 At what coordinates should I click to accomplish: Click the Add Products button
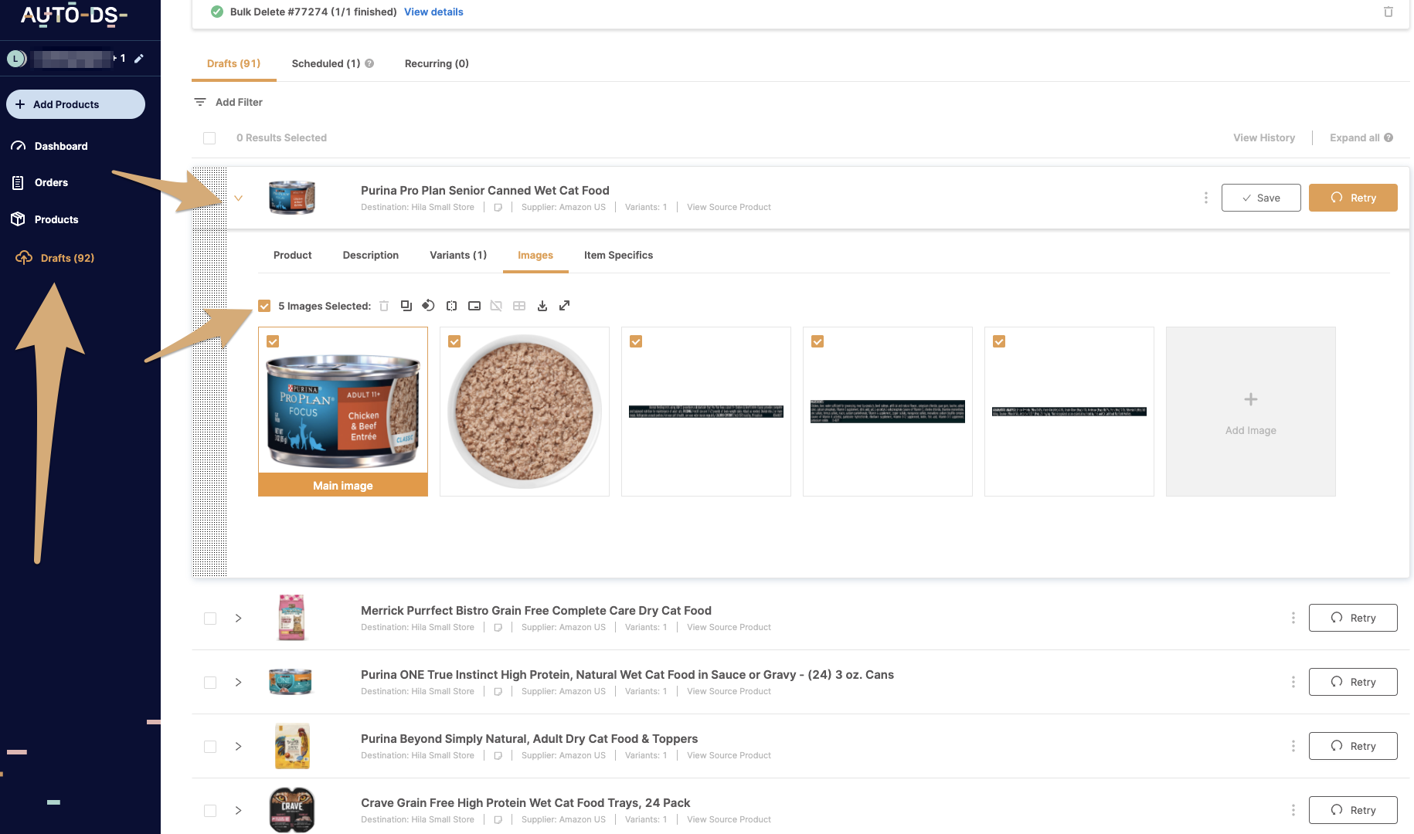click(x=76, y=104)
